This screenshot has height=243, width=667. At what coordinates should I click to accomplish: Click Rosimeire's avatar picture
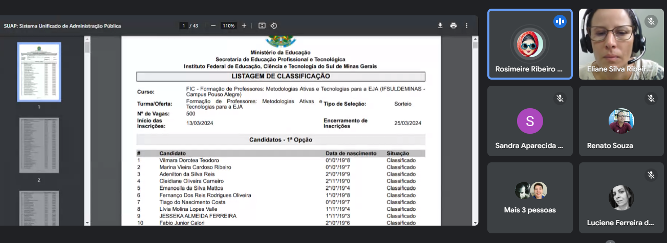[x=530, y=44]
